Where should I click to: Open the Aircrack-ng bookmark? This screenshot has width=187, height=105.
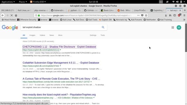point(120,20)
